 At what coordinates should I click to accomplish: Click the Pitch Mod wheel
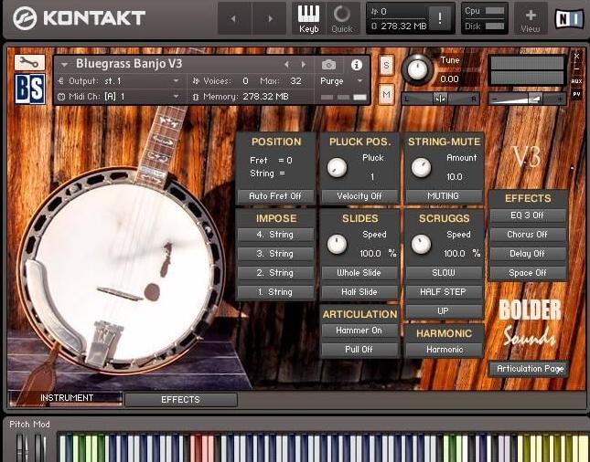tap(21, 448)
